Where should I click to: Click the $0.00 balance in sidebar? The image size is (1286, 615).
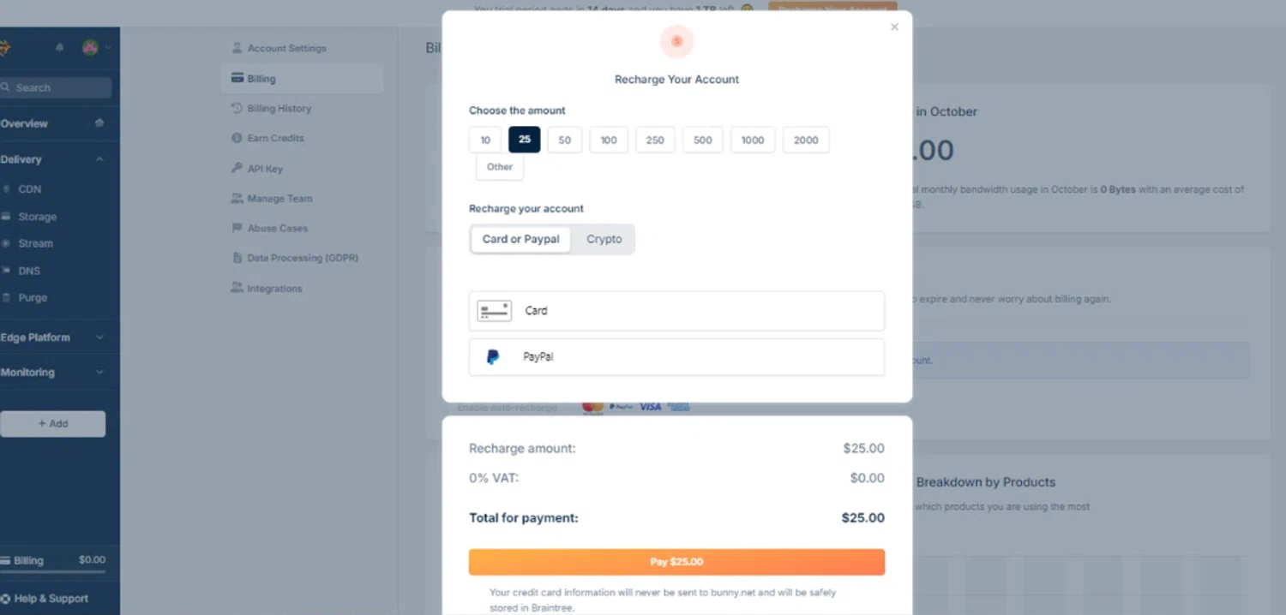(x=92, y=559)
